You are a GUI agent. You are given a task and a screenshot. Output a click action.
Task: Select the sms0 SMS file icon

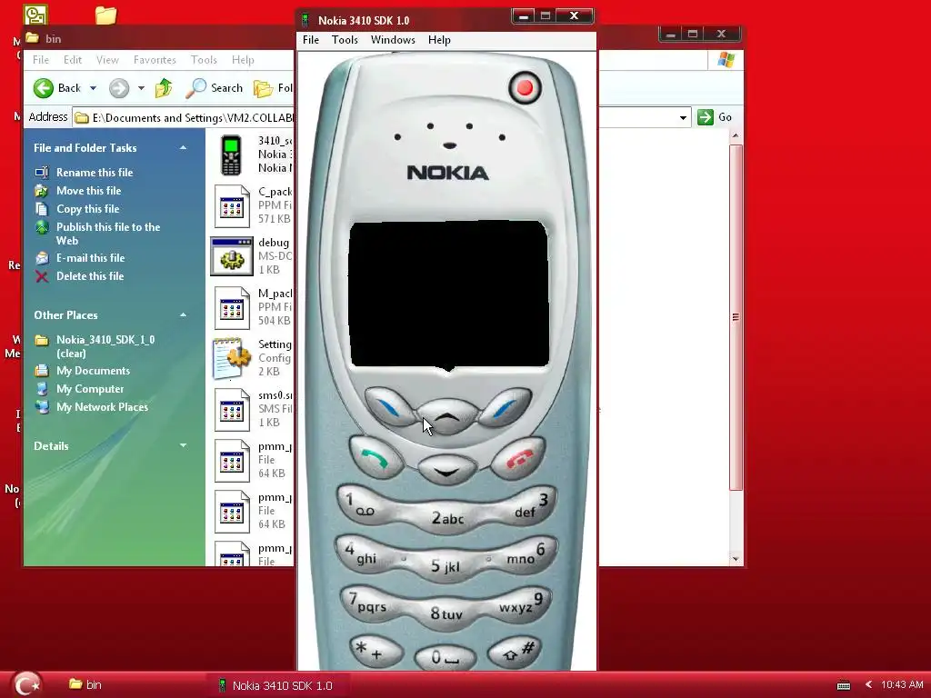tap(232, 410)
